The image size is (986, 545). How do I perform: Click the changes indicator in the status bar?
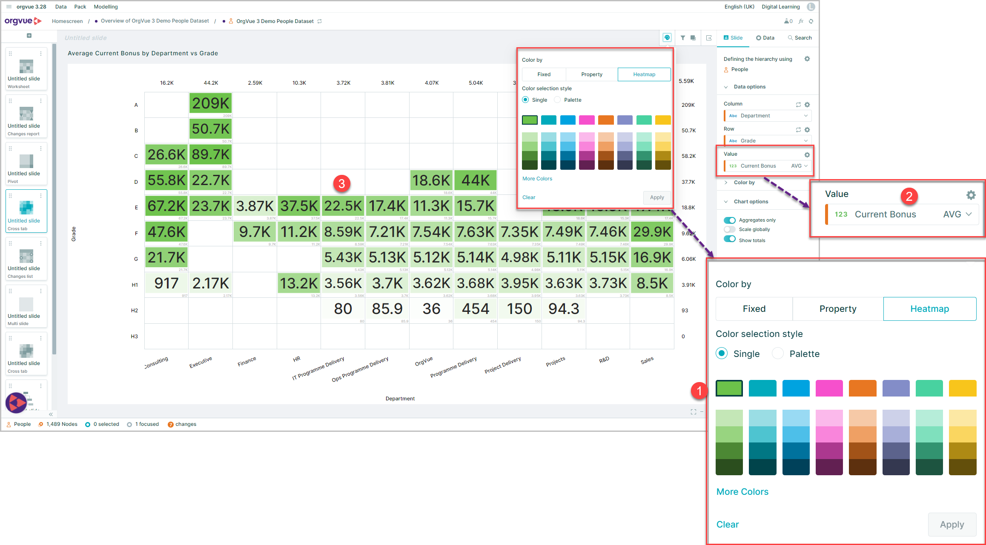(x=182, y=424)
